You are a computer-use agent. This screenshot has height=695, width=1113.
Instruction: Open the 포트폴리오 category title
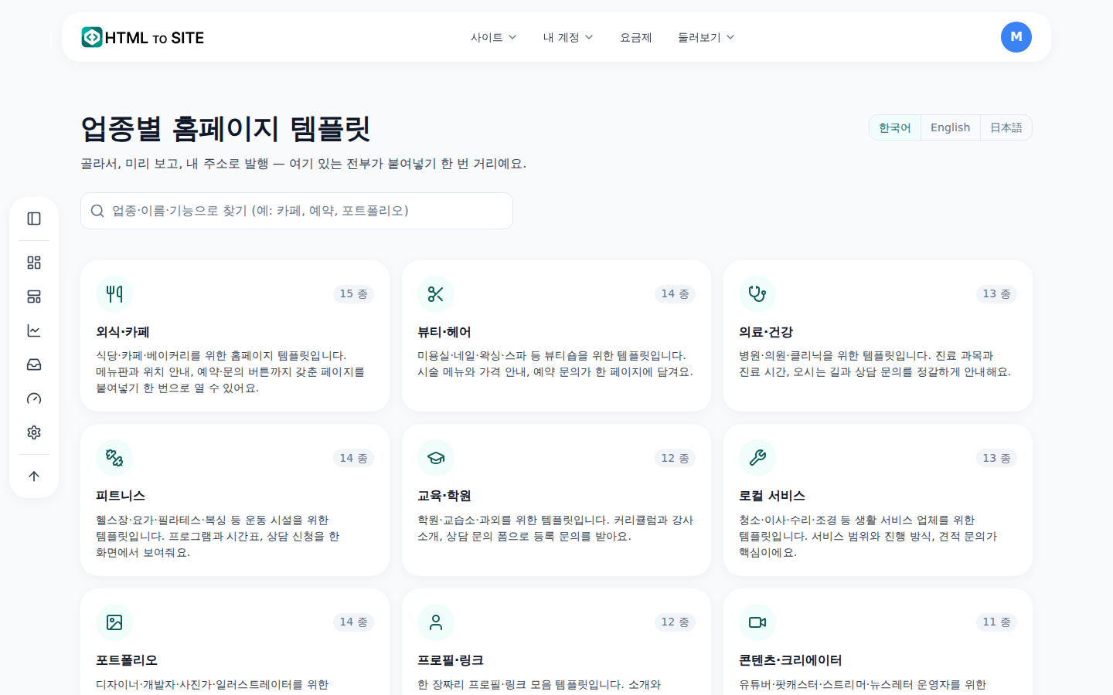pos(127,660)
